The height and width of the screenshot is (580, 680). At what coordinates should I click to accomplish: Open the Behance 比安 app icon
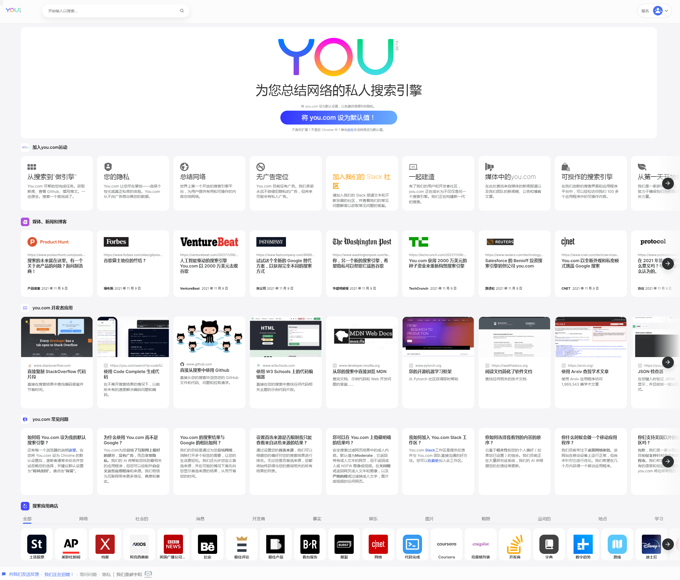(207, 544)
